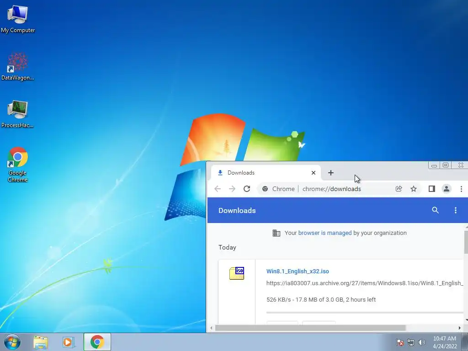
Task: Open the 'browser is managed' link
Action: click(325, 233)
